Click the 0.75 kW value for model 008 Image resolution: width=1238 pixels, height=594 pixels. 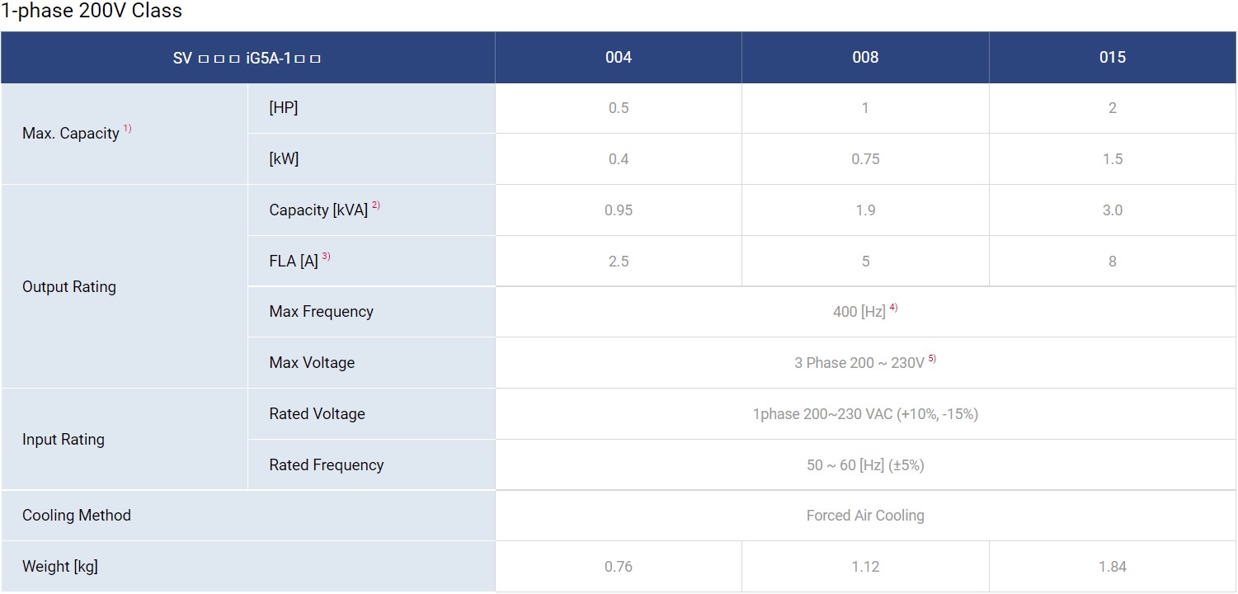point(865,159)
